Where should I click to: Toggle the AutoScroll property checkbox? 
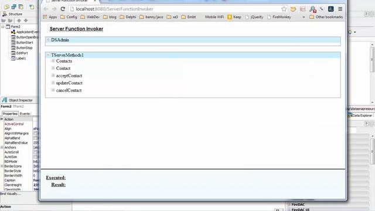tap(35, 152)
